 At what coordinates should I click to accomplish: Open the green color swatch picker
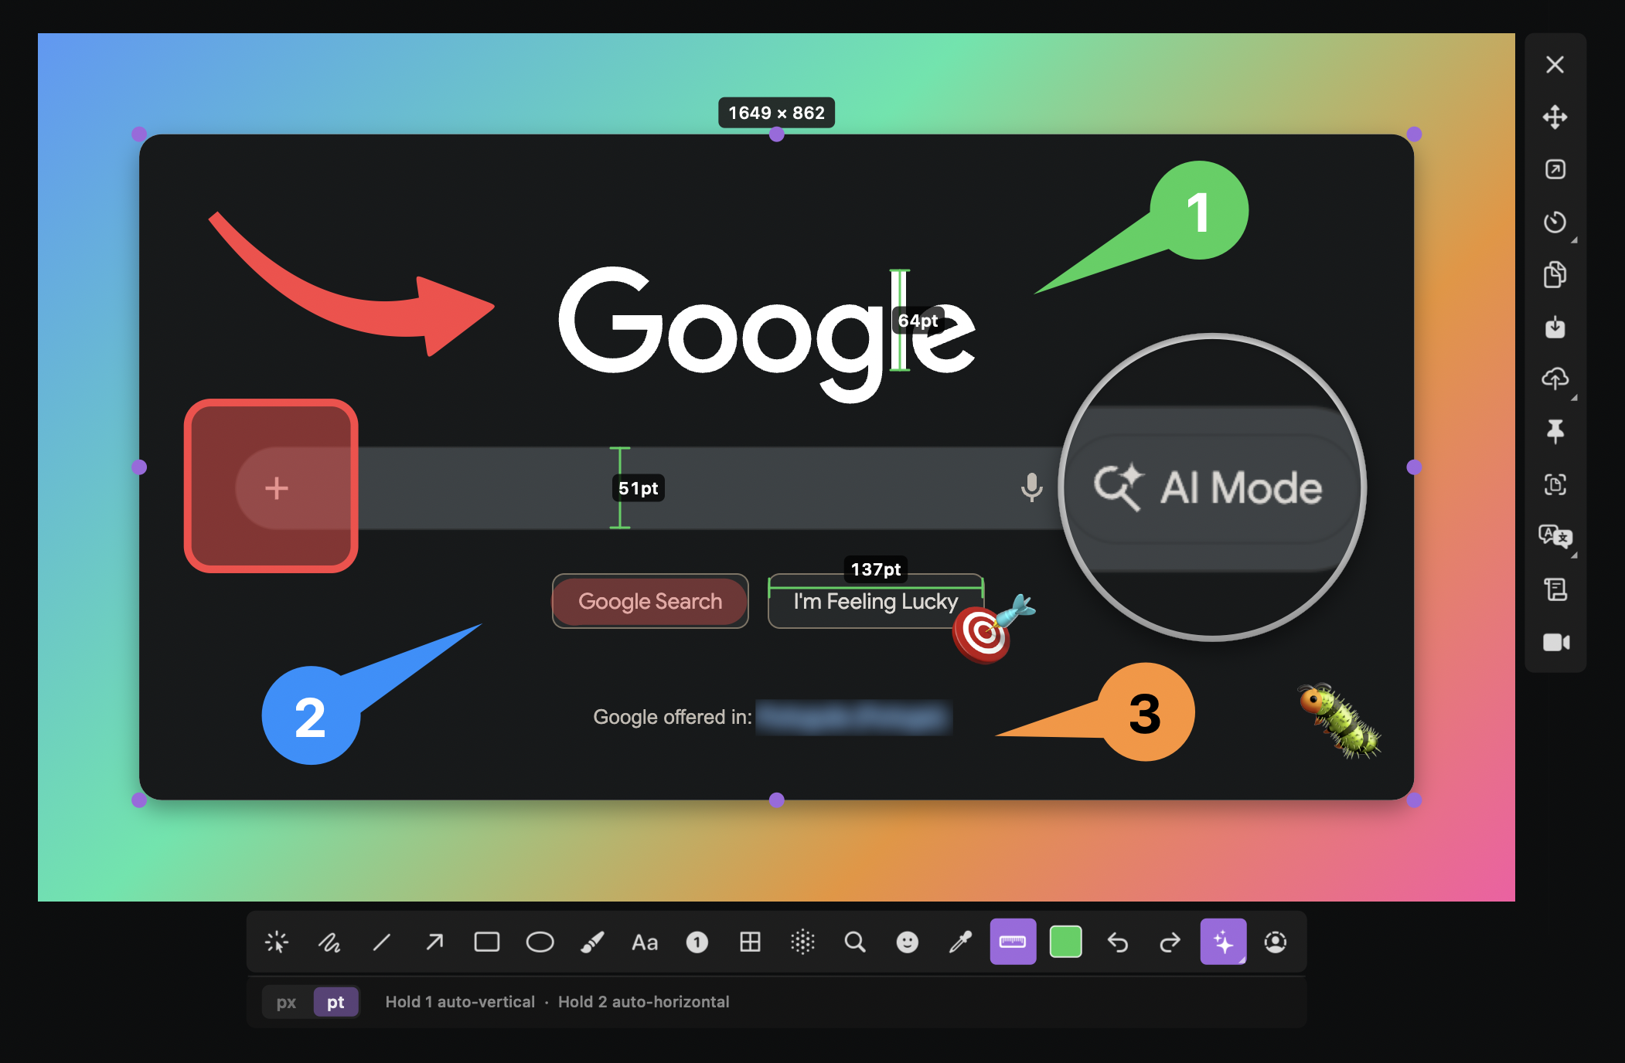pyautogui.click(x=1065, y=942)
